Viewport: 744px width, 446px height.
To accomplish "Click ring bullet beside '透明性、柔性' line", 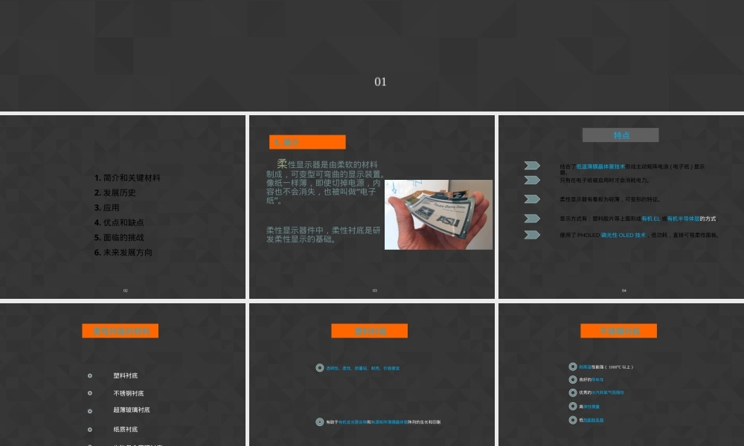I will tap(320, 368).
